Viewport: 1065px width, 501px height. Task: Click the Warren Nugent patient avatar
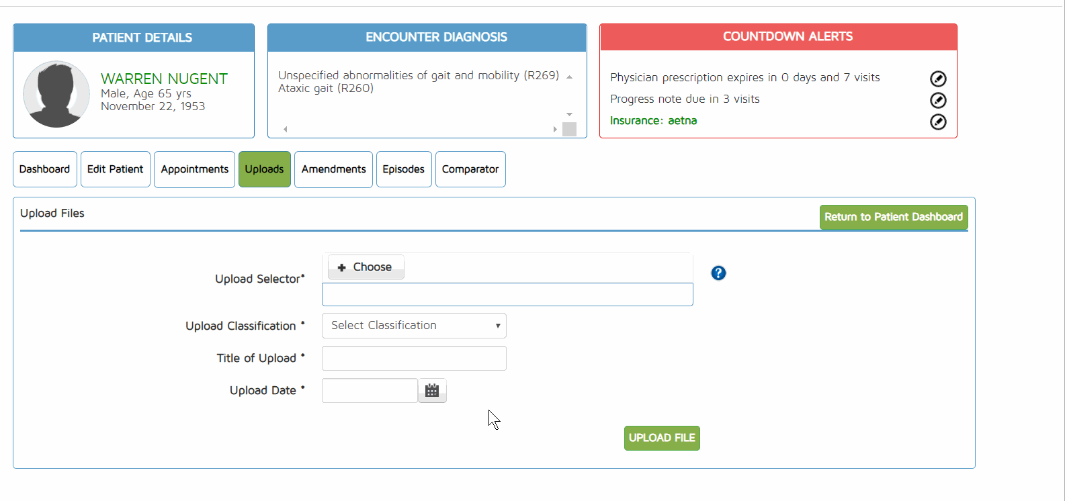point(56,95)
